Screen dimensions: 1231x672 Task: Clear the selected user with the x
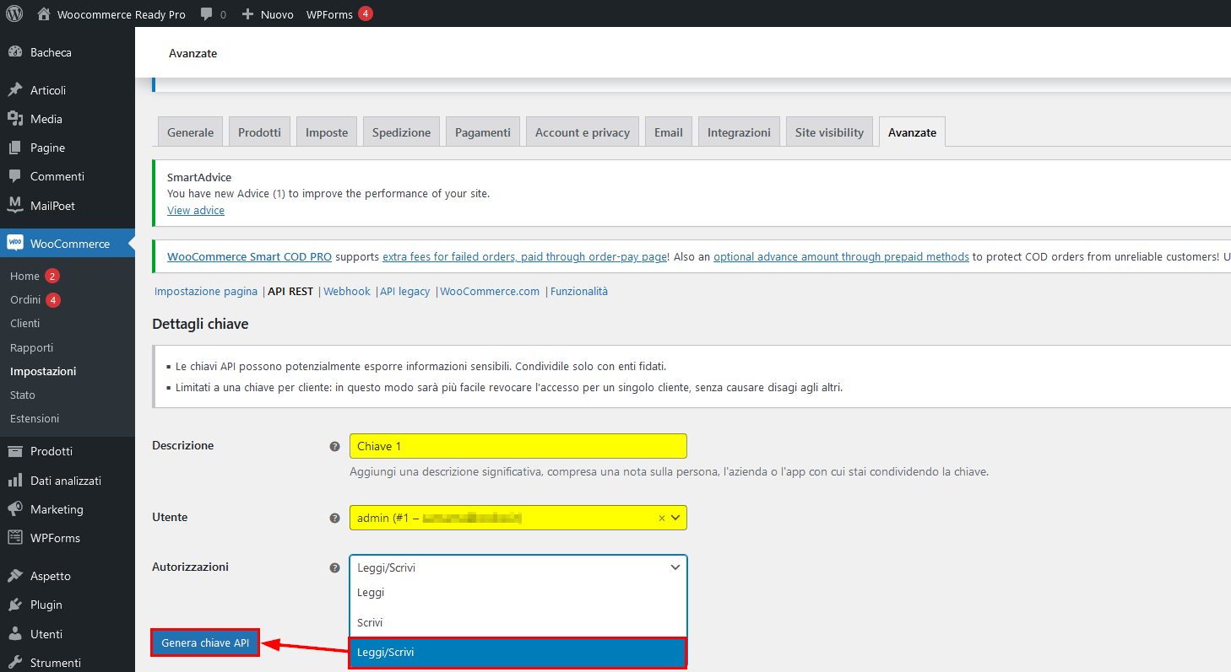662,518
